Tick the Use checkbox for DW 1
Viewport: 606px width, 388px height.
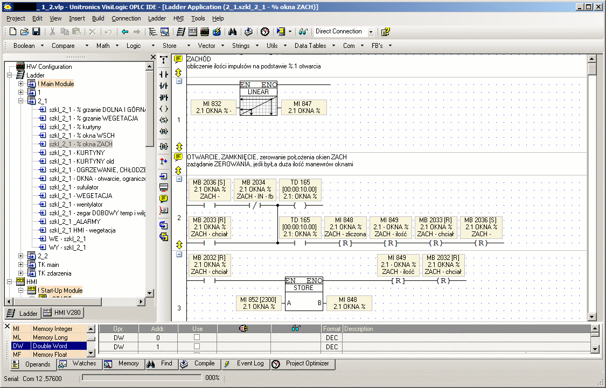coord(197,347)
